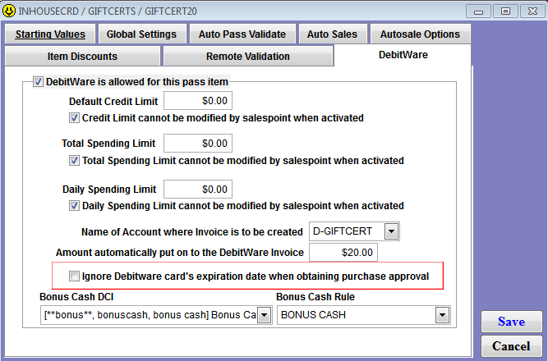548x361 pixels.
Task: Toggle DebitWare is allowed for this pass item
Action: (38, 82)
